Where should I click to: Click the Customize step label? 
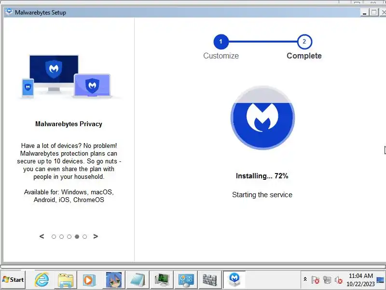[221, 56]
